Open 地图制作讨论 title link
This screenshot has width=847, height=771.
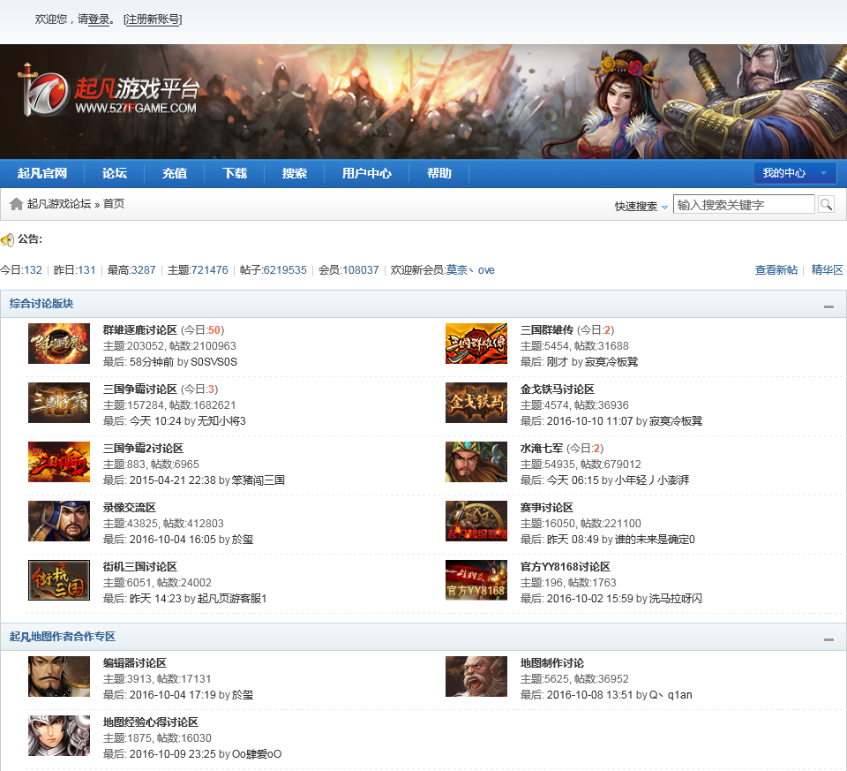(552, 663)
